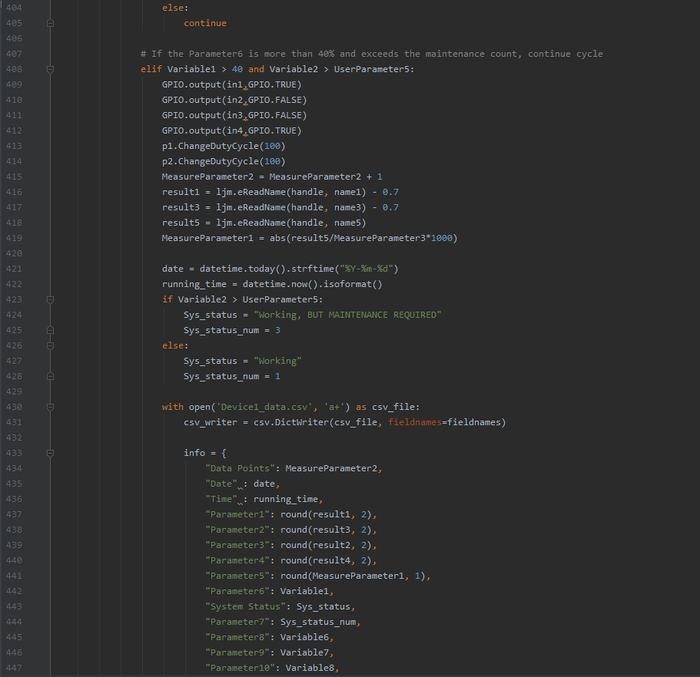The image size is (700, 677).
Task: Click the "Parameter10" dictionary key
Action: 240,668
